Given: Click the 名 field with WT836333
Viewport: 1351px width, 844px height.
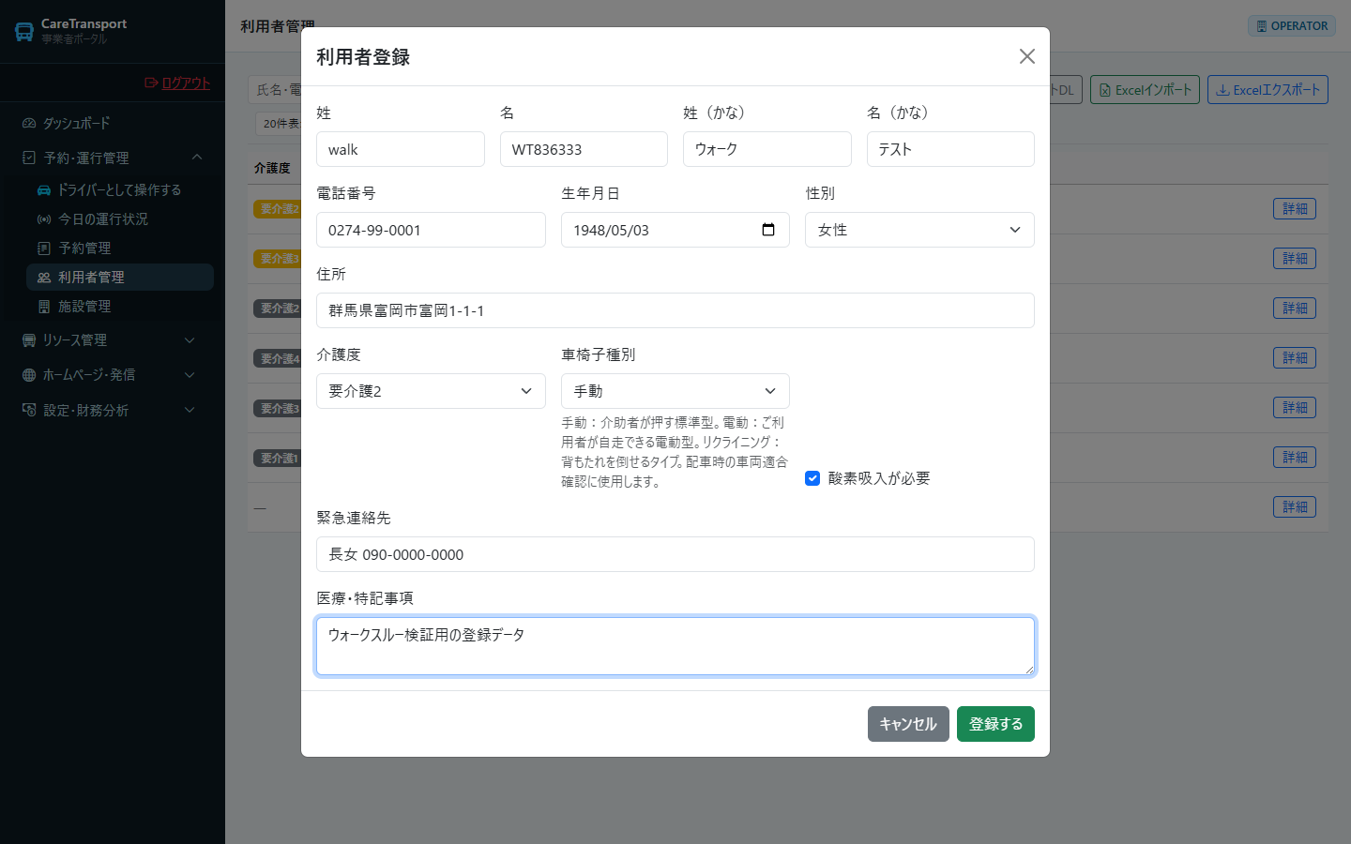Looking at the screenshot, I should coord(584,149).
